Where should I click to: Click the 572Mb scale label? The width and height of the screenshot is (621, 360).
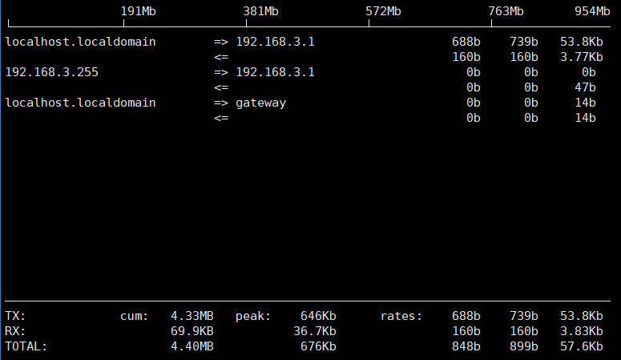coord(383,11)
